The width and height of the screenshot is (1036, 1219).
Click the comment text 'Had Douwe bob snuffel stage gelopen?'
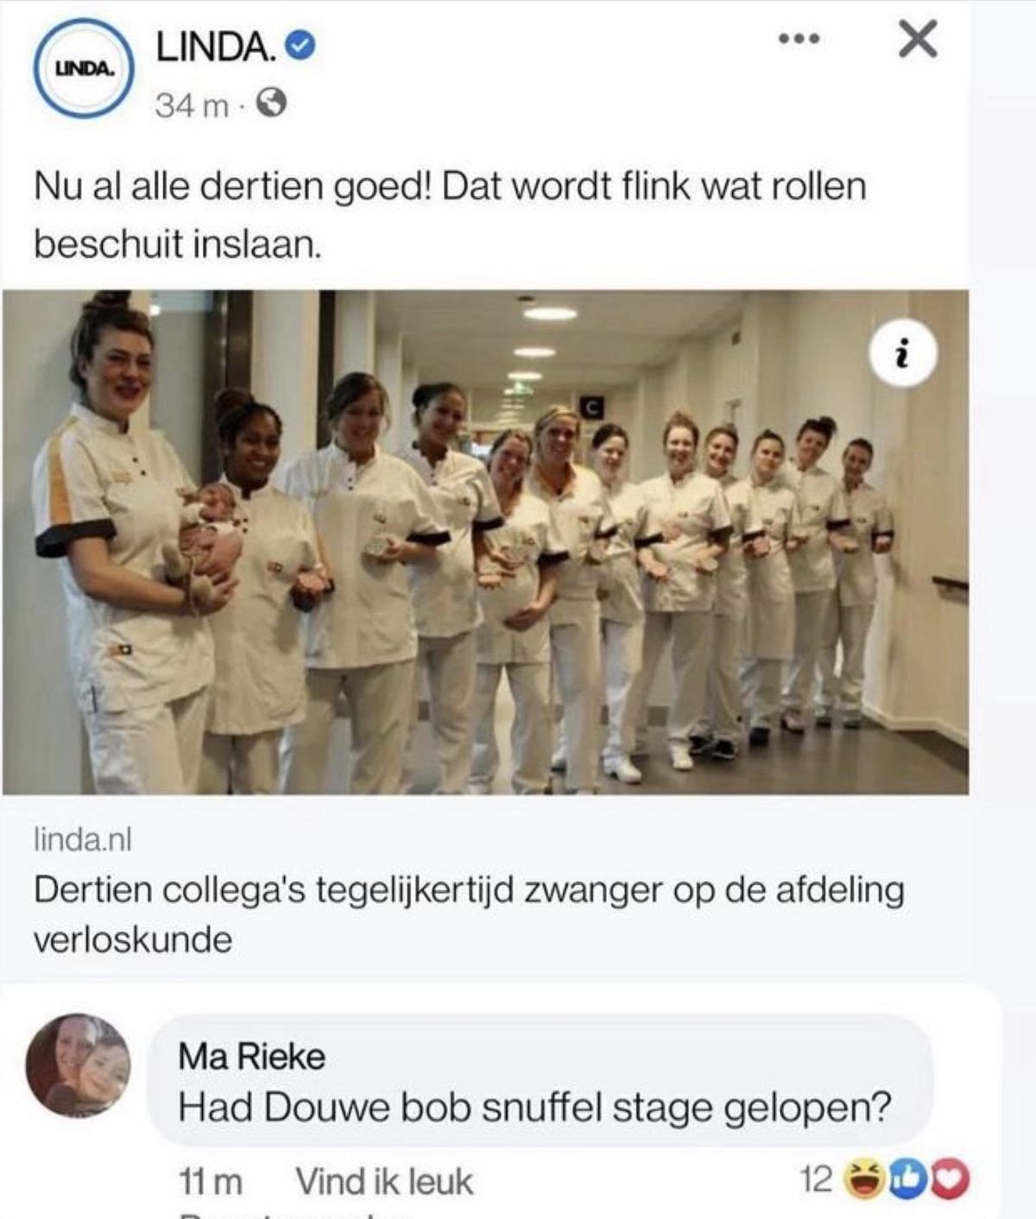534,1108
